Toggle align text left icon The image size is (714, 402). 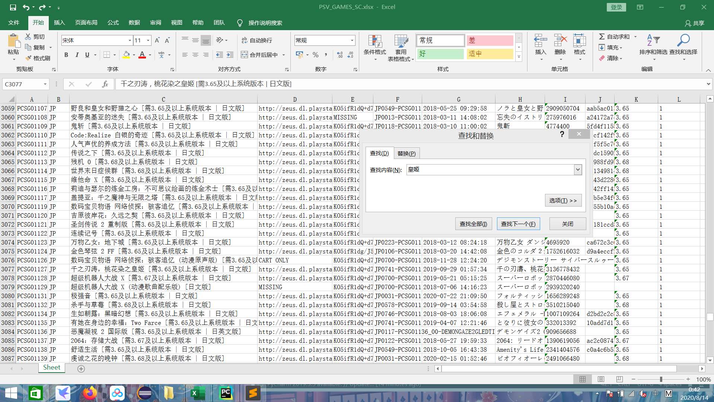click(185, 55)
